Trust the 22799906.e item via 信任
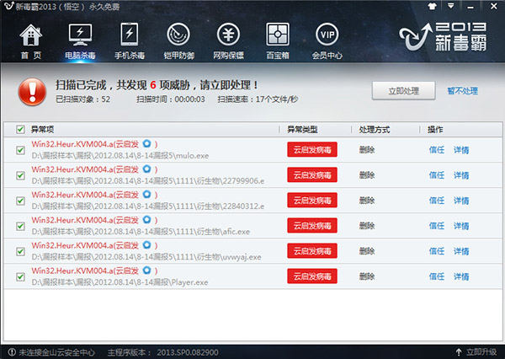505x359 pixels. pyautogui.click(x=437, y=175)
